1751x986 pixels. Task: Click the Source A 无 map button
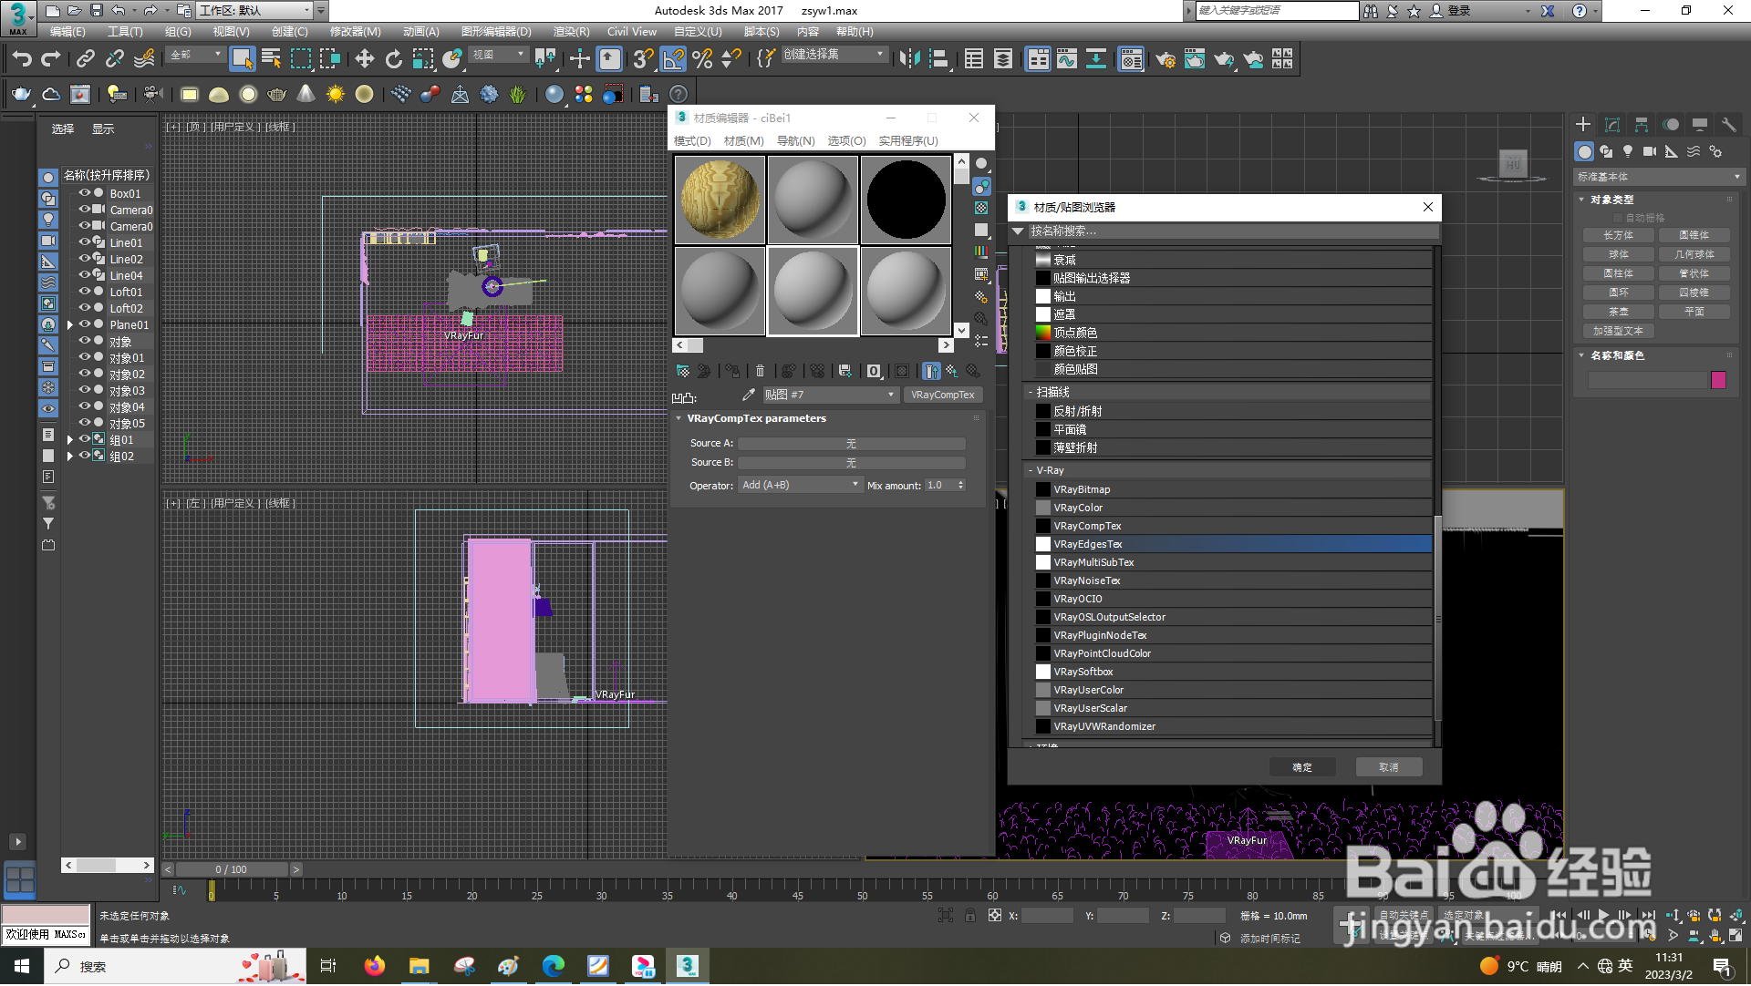(851, 444)
